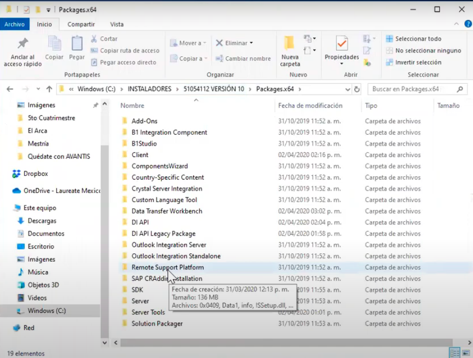Open the Archivo tab
473x358 pixels.
coord(15,24)
